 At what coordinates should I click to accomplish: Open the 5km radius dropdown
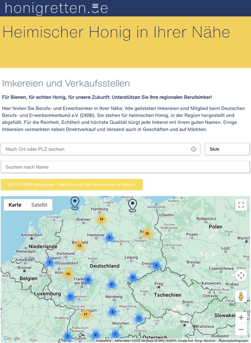227,149
